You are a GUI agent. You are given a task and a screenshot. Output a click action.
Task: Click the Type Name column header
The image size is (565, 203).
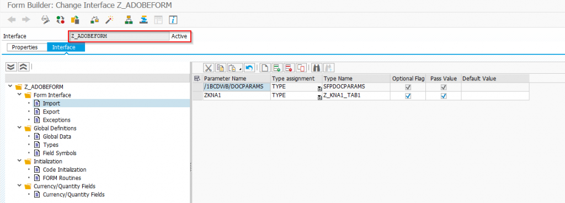point(357,78)
